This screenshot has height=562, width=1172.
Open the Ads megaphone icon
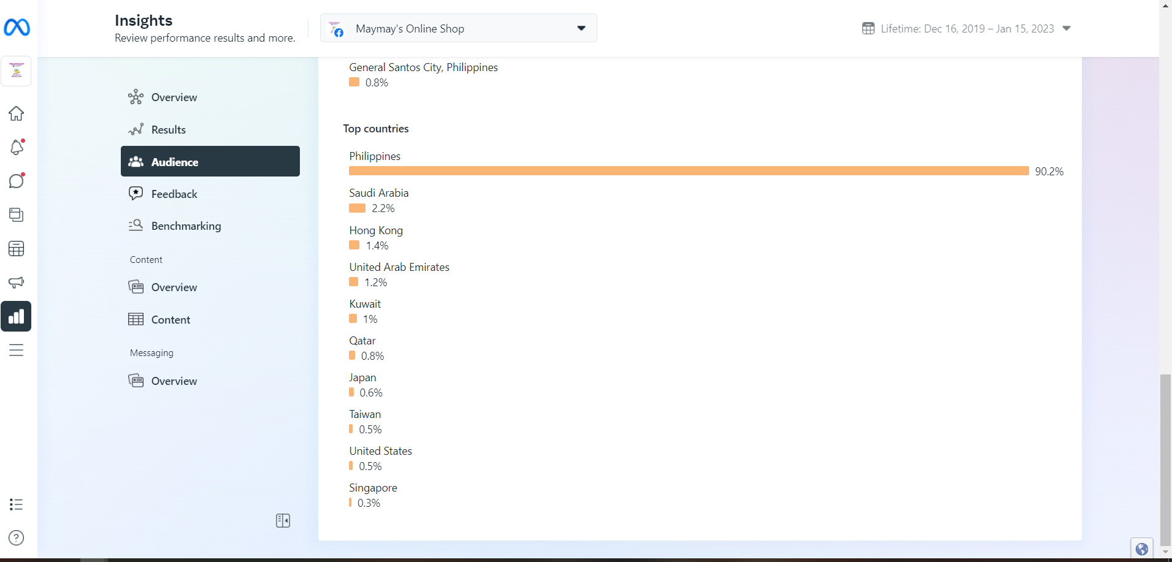coord(17,282)
